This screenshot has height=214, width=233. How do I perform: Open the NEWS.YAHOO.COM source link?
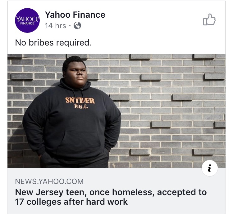pyautogui.click(x=49, y=181)
